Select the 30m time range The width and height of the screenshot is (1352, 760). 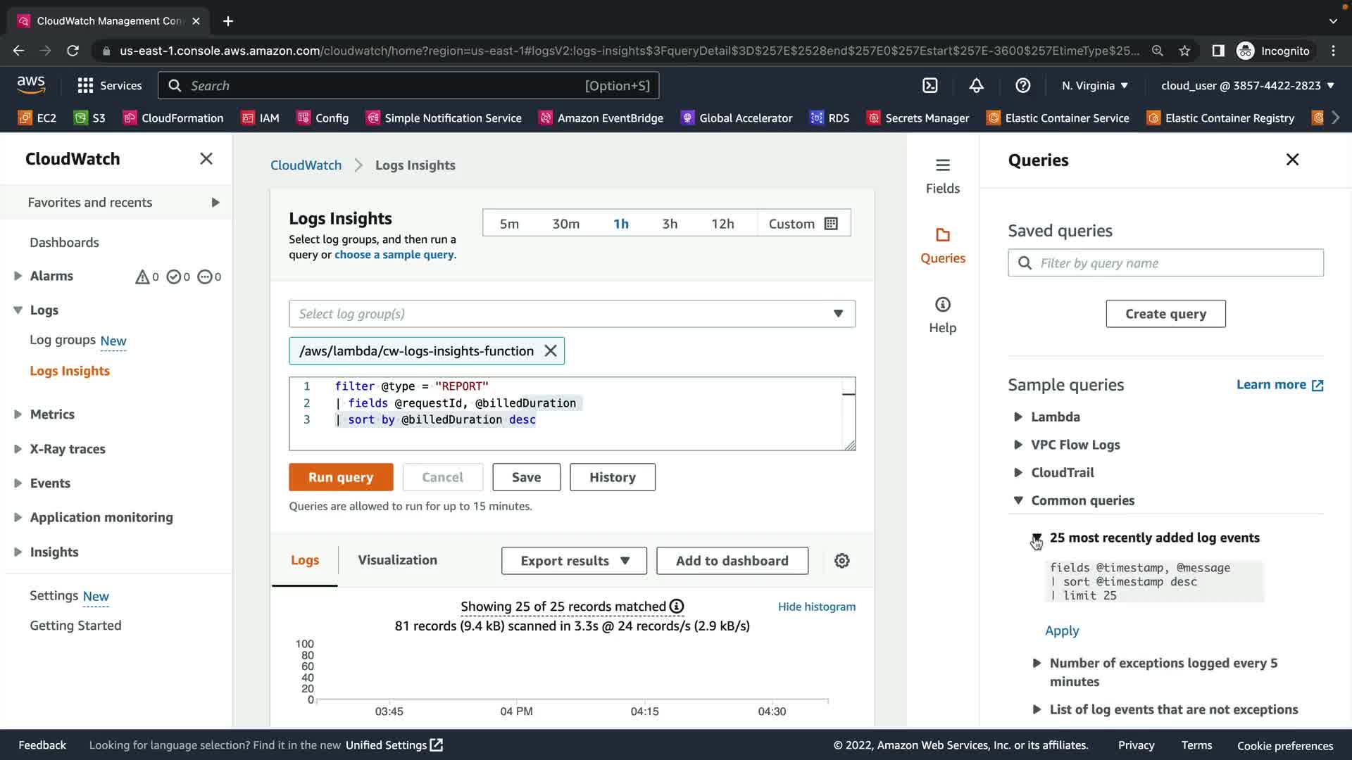point(565,224)
